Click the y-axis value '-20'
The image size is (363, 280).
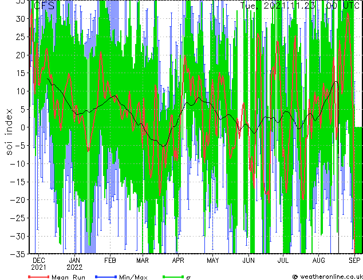click(18, 200)
